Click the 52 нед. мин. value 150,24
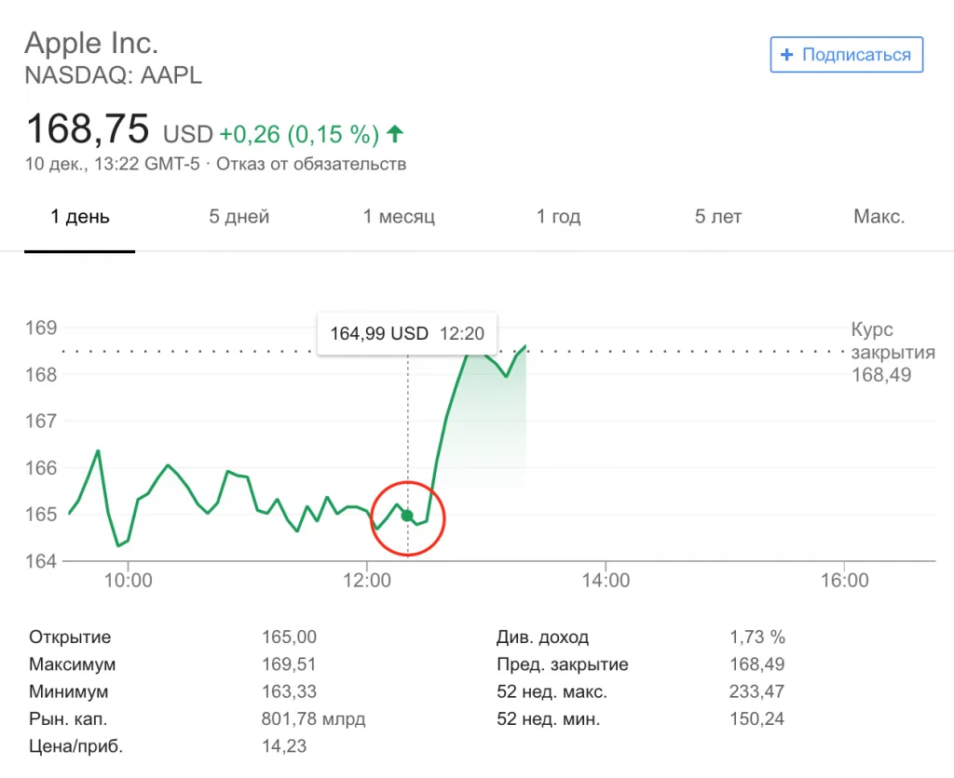954x778 pixels. (x=757, y=719)
